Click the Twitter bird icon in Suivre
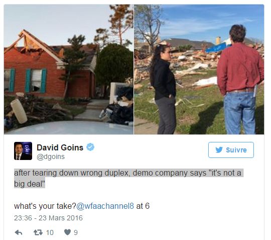 coord(219,150)
